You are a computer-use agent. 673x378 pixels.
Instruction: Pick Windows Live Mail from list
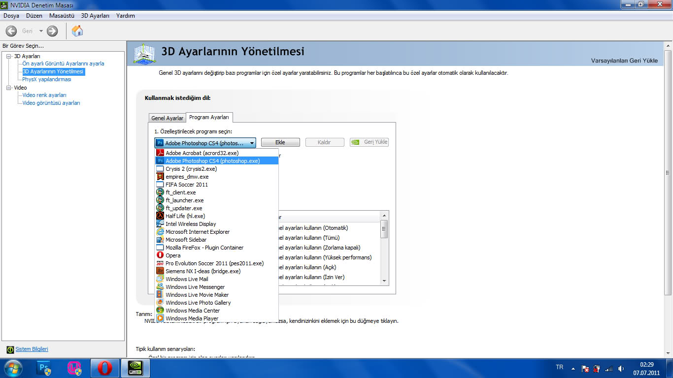(x=217, y=279)
